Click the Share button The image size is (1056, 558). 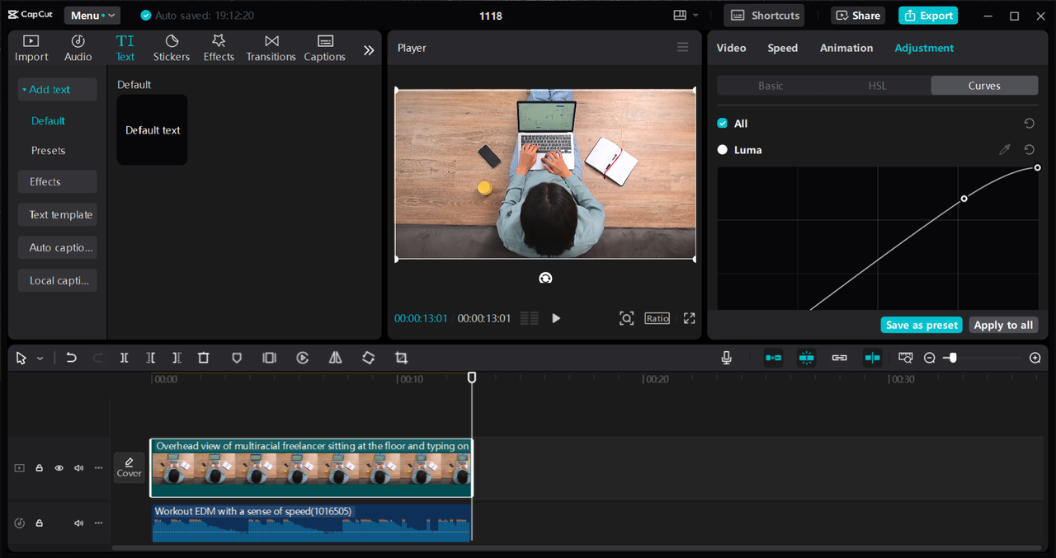coord(858,16)
